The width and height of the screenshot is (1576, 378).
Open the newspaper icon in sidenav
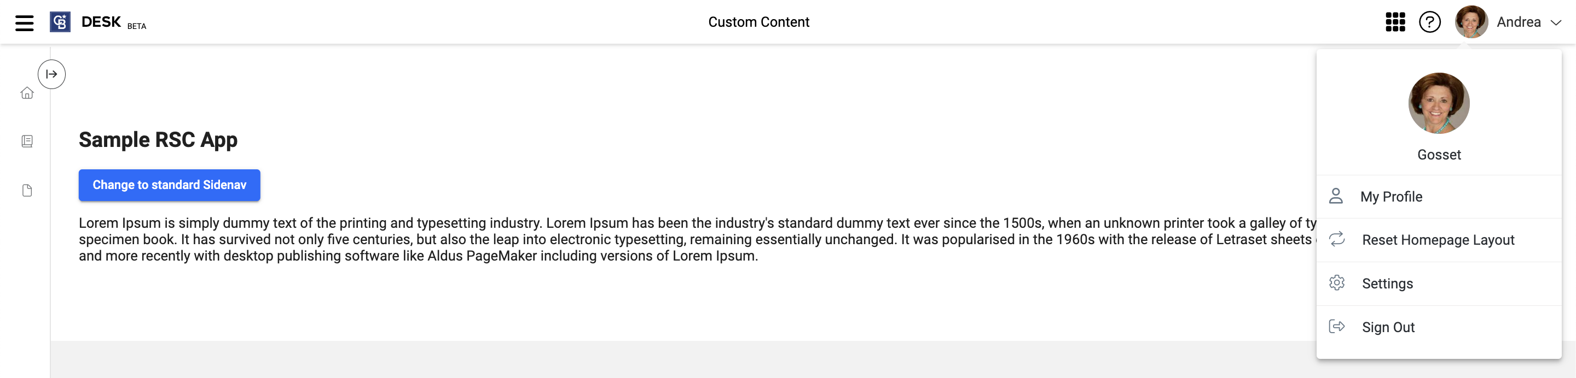tap(27, 141)
